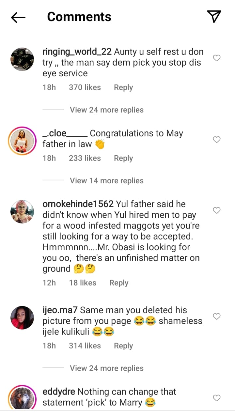Tap the heart on eddydre's comment
Viewport: 235px width, 416px height.
(x=217, y=398)
